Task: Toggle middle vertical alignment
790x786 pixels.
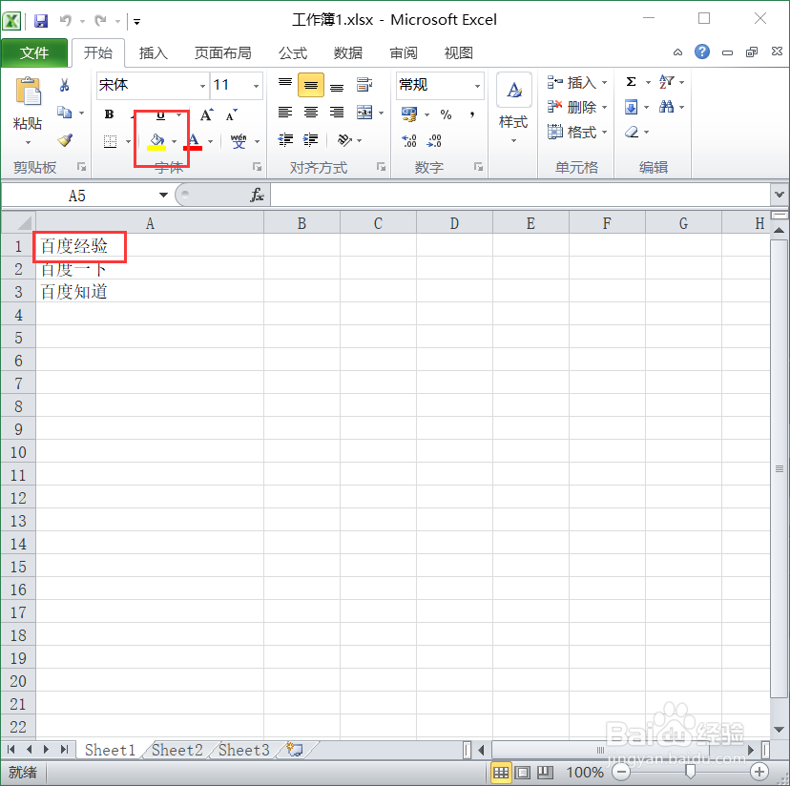Action: (311, 85)
